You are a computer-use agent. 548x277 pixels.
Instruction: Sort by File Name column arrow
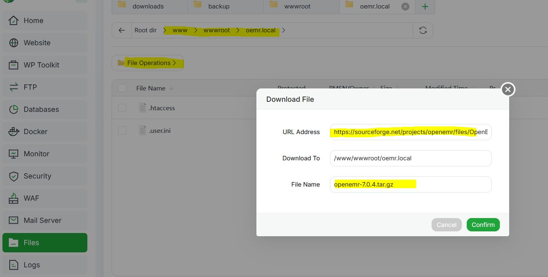[171, 88]
